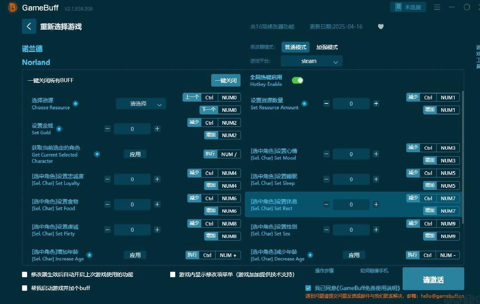This screenshot has width=480, height=304.
Task: Click 应用 for Get Current Selected Character
Action: click(x=135, y=154)
